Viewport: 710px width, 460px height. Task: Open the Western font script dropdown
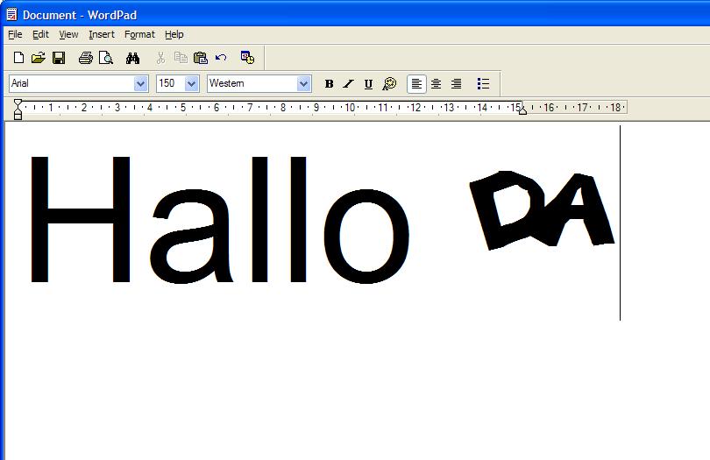[x=304, y=84]
